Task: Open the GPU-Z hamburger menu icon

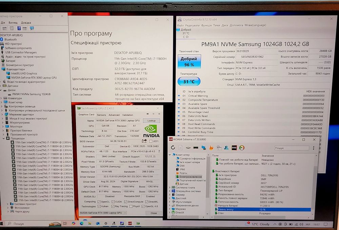Action: point(159,114)
